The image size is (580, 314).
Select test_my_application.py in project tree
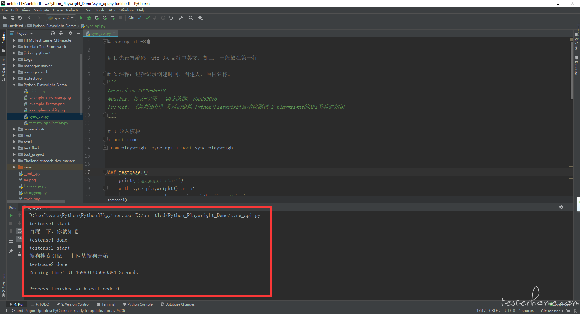[x=49, y=123]
